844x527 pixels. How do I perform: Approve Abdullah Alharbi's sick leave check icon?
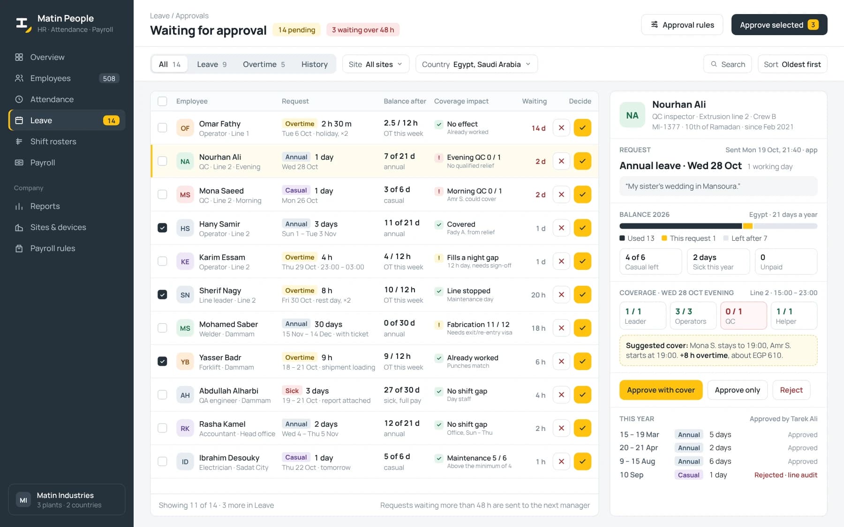(582, 395)
